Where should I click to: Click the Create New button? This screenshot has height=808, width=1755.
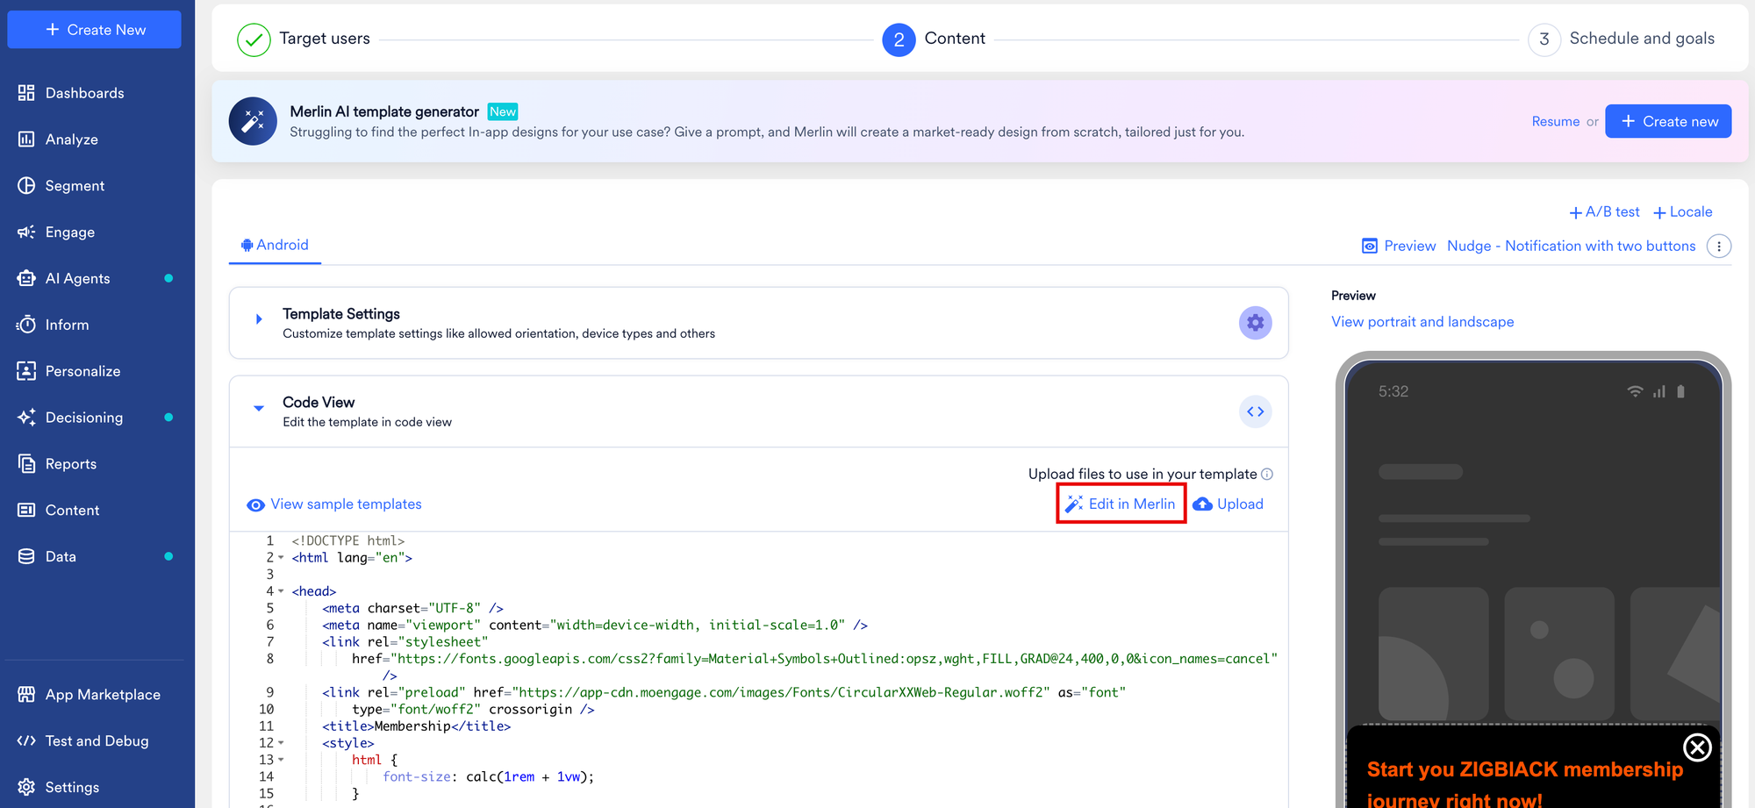click(95, 30)
